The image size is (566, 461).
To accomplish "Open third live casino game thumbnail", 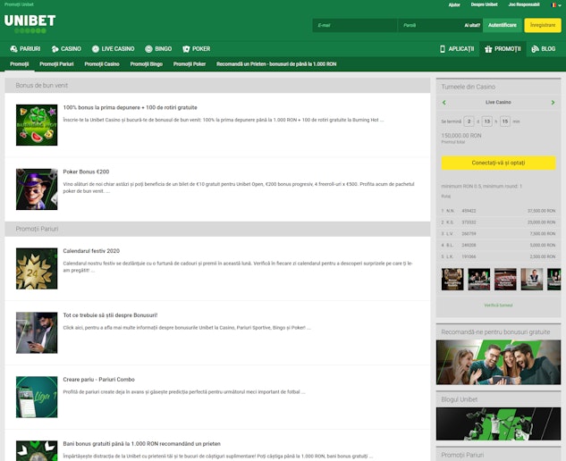I will [505, 279].
